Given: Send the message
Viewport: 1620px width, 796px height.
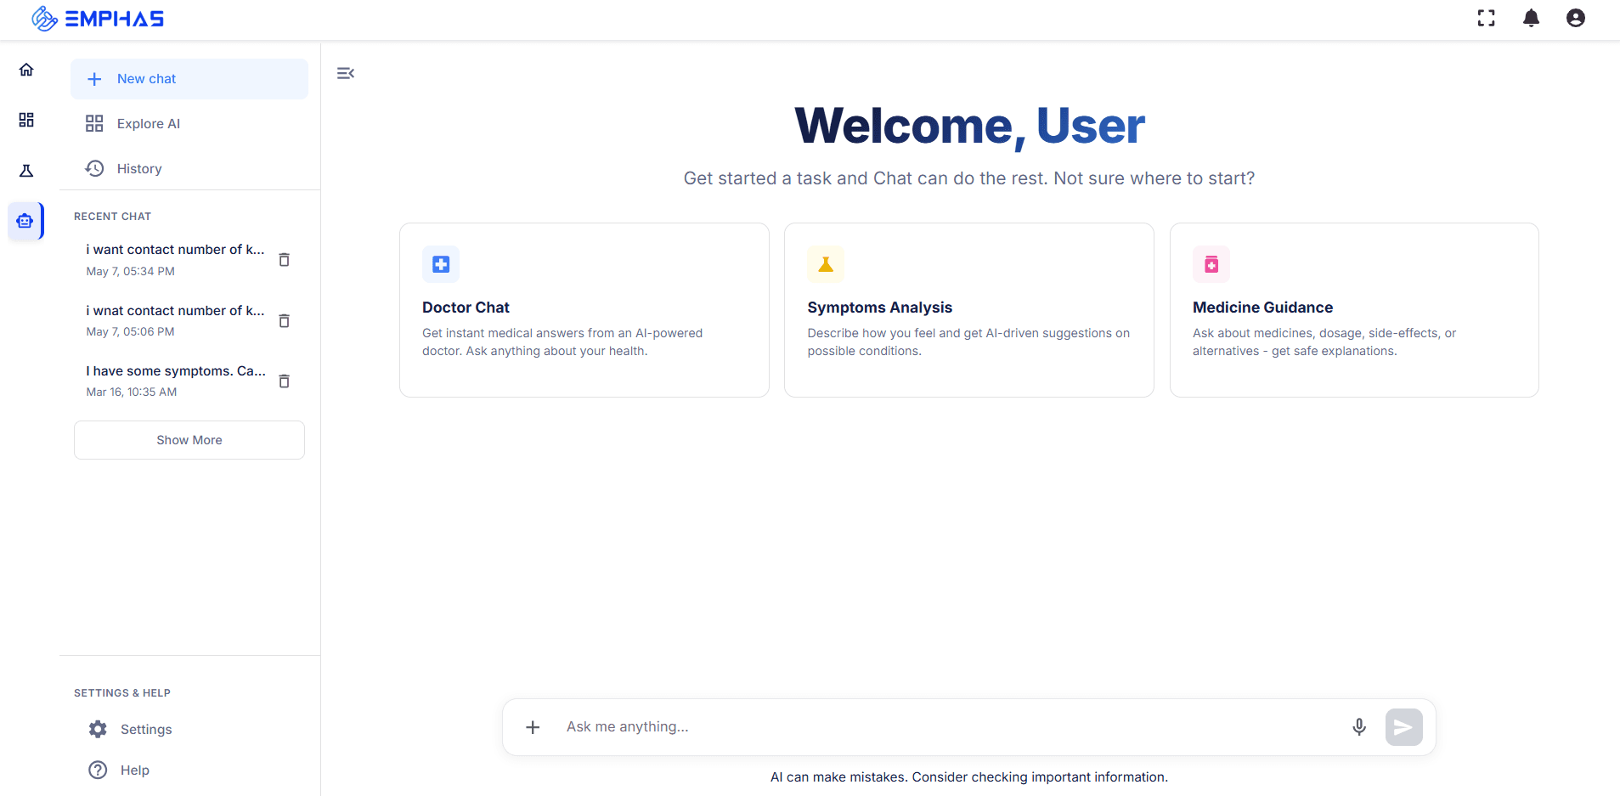Looking at the screenshot, I should pyautogui.click(x=1404, y=727).
